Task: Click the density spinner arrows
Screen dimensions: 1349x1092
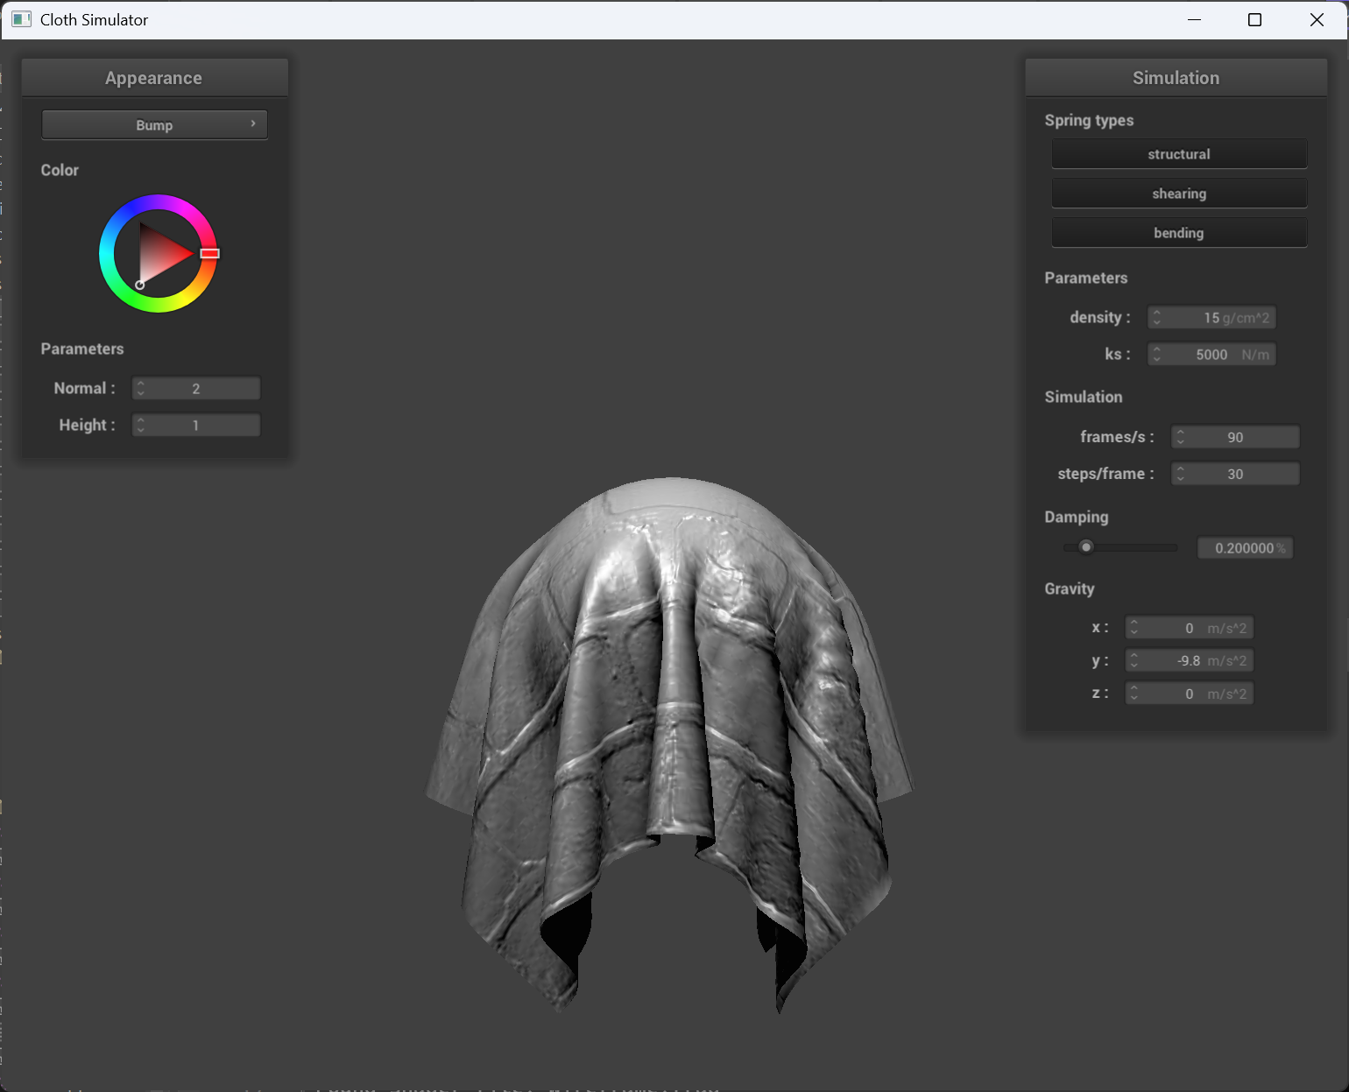Action: (1157, 317)
